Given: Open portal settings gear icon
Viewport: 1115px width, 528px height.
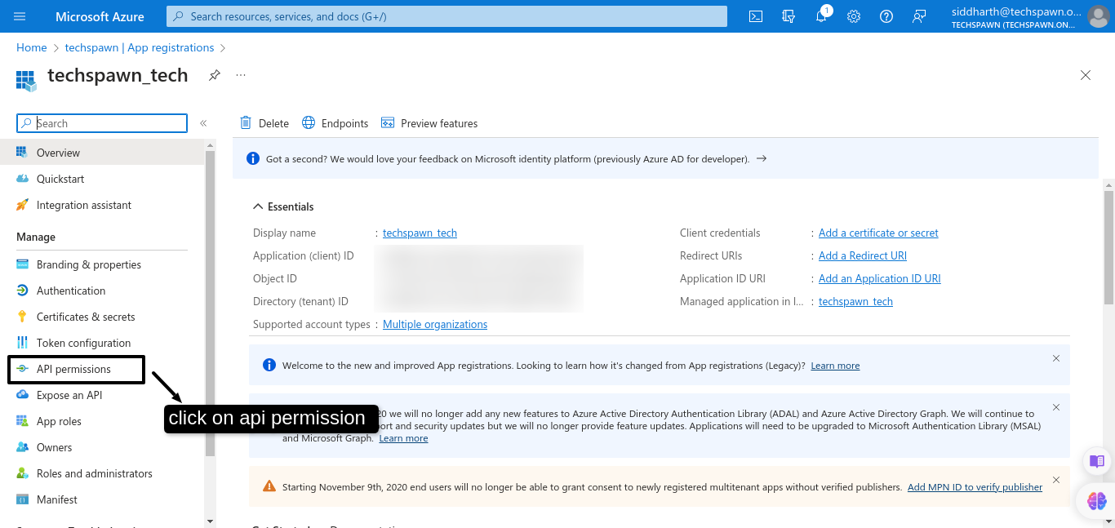Looking at the screenshot, I should [x=854, y=16].
